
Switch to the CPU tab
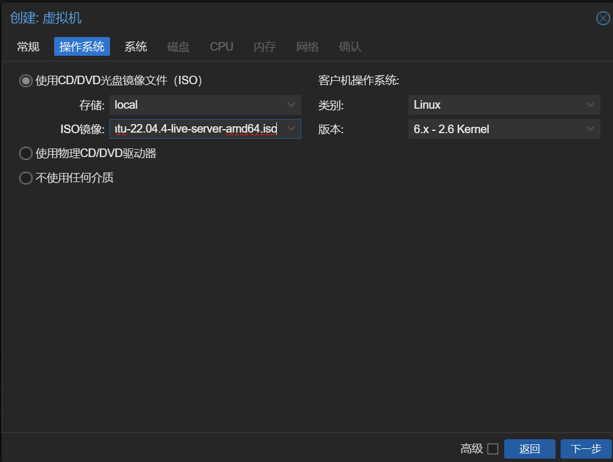221,47
